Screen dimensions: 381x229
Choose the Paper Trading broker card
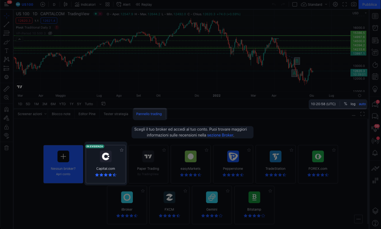tap(148, 164)
